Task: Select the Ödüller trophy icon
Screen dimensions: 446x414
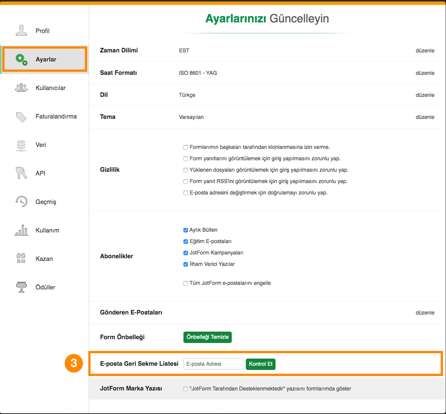Action: point(21,287)
